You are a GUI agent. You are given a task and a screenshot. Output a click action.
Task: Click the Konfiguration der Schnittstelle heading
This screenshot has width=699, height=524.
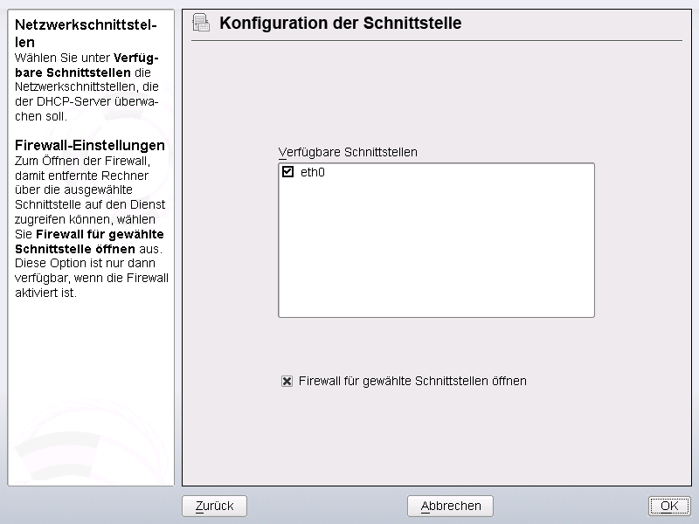(341, 23)
